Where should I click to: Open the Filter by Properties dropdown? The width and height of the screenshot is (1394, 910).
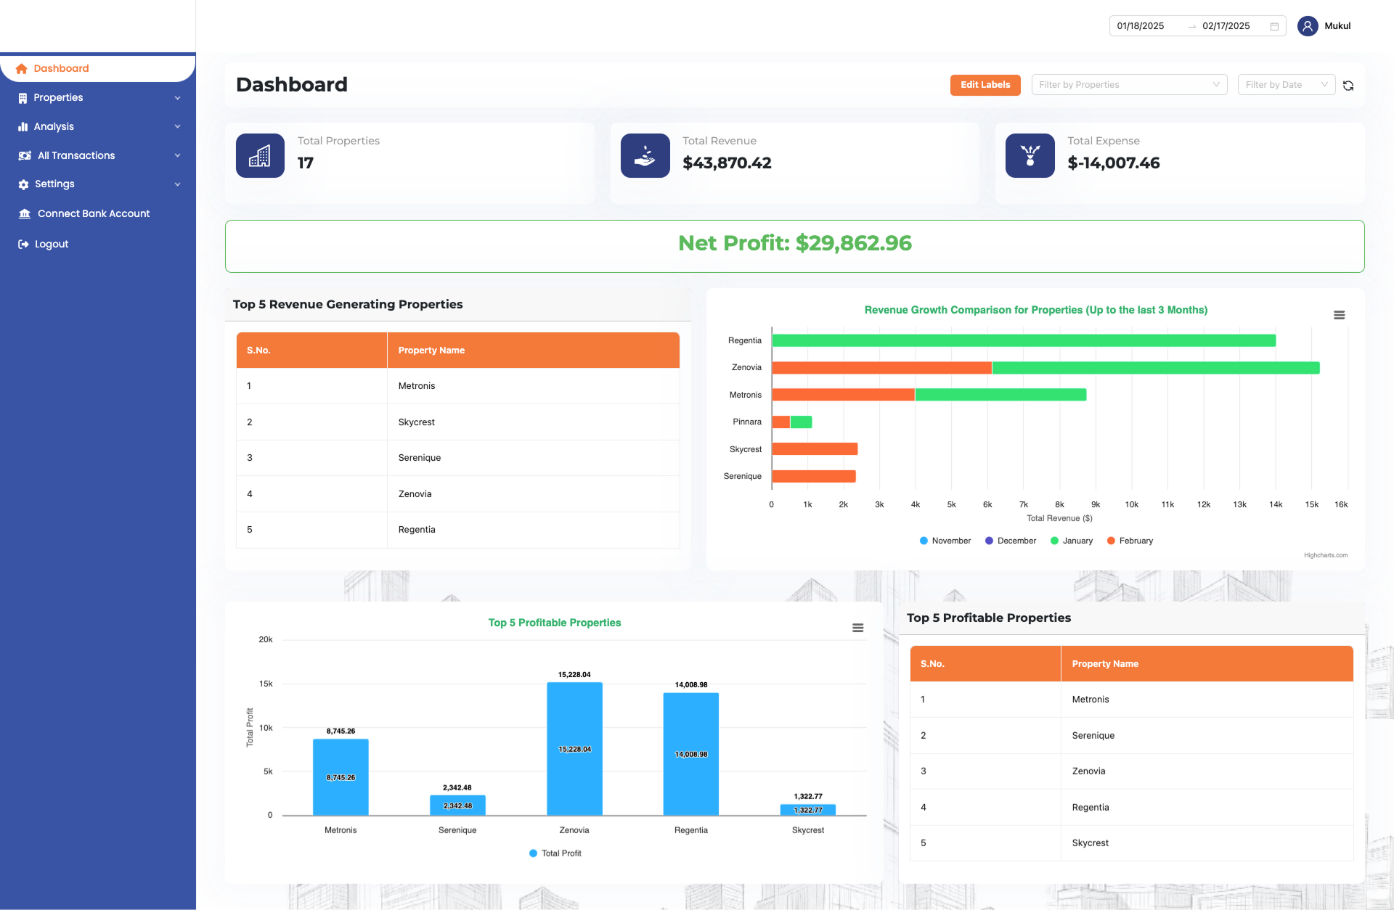[1128, 85]
